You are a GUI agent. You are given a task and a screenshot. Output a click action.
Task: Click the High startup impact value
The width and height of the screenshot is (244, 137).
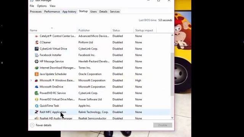click(138, 80)
